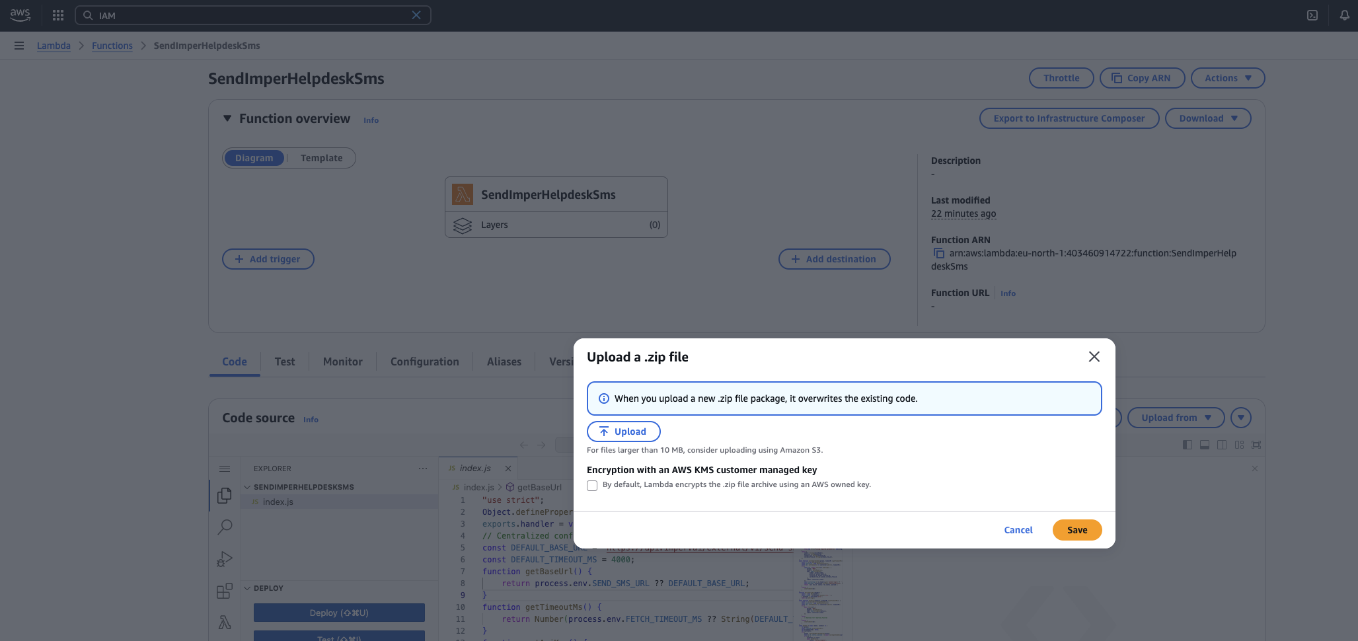The height and width of the screenshot is (641, 1358).
Task: Click the Layers stack icon
Action: point(463,225)
